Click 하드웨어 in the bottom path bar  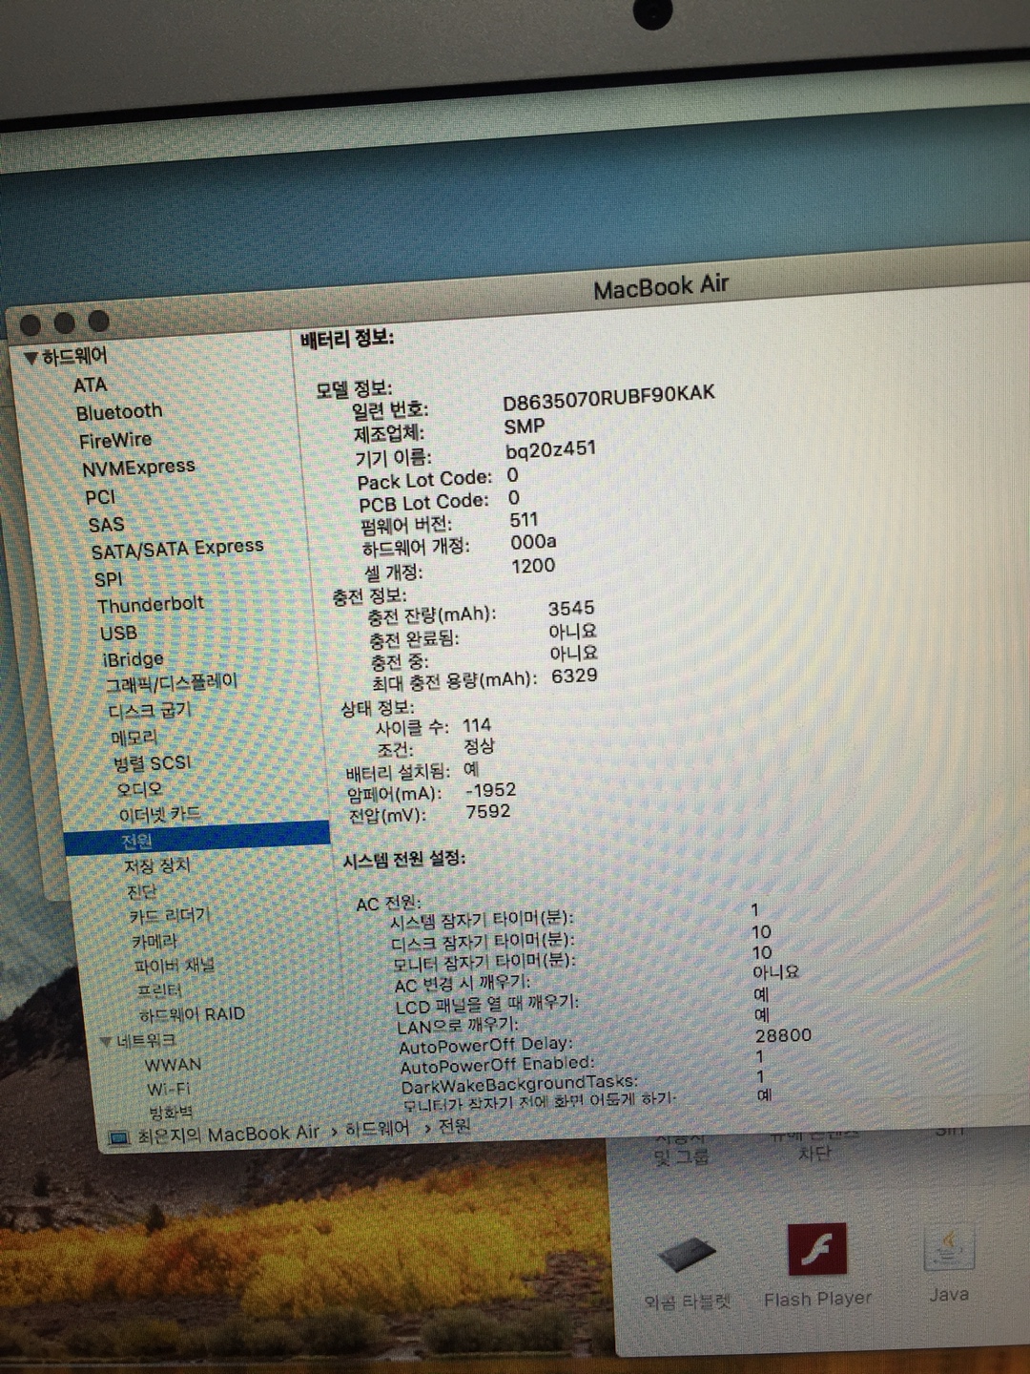[377, 1129]
